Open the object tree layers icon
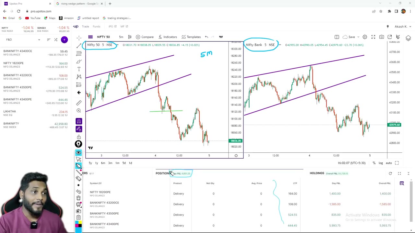The height and width of the screenshot is (233, 415). point(408,38)
